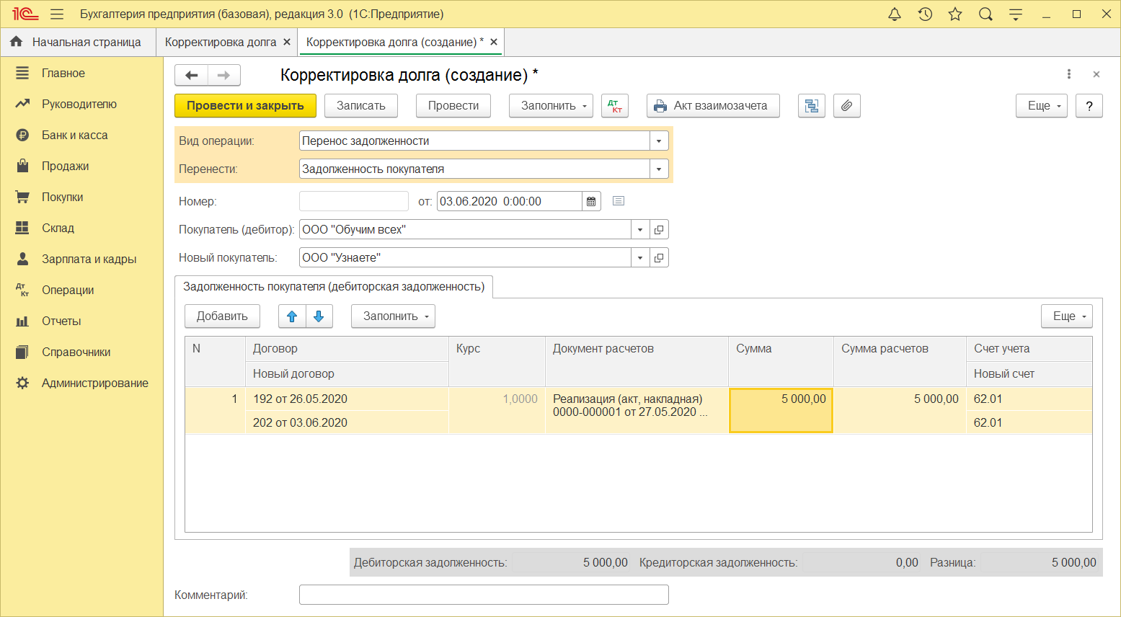Open the Операции section
Screen dimensions: 1121x617
click(x=68, y=290)
